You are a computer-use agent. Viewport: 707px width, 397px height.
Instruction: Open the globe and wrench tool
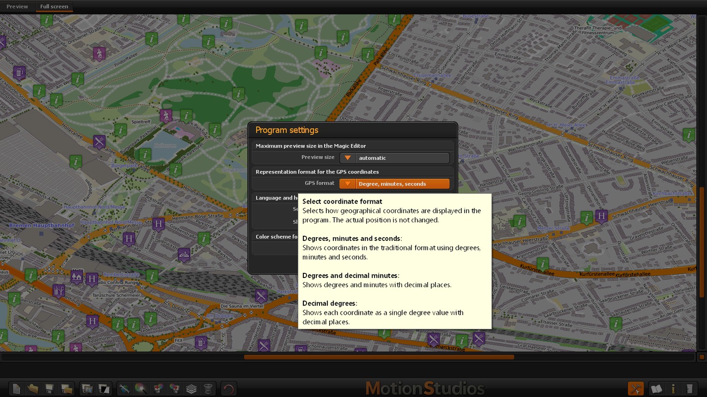pyautogui.click(x=124, y=389)
